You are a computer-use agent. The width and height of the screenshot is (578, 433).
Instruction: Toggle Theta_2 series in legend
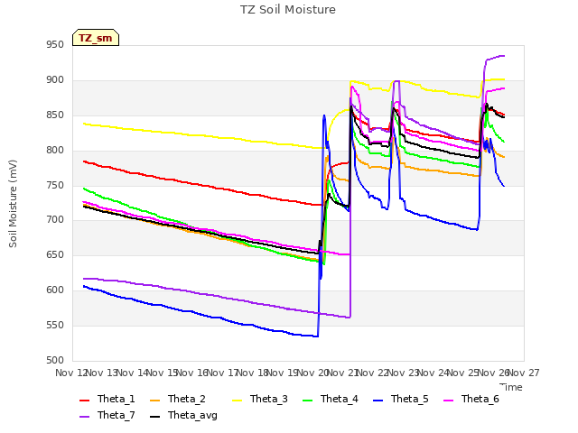click(178, 399)
